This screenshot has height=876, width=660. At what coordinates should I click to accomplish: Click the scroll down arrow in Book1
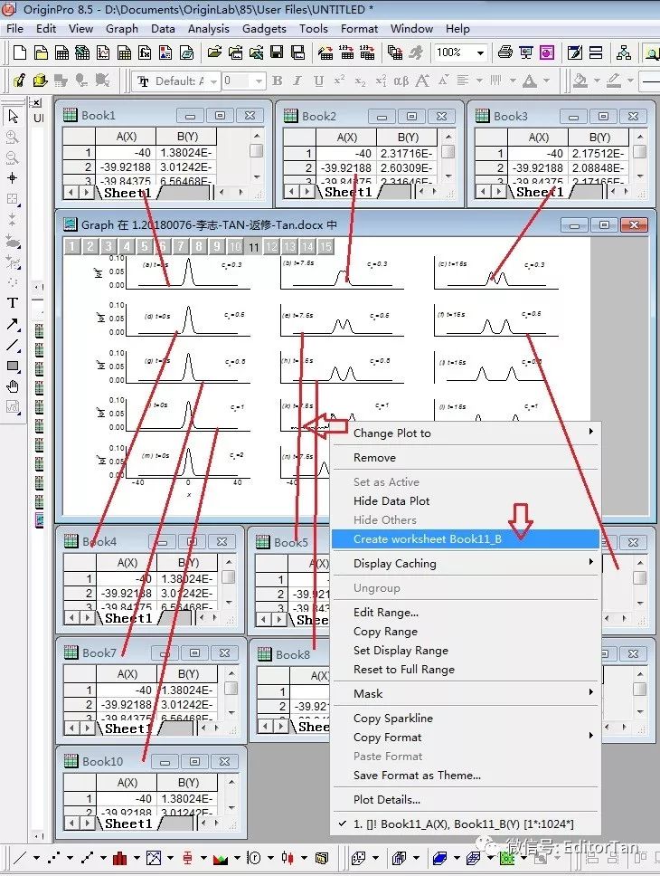click(x=257, y=177)
